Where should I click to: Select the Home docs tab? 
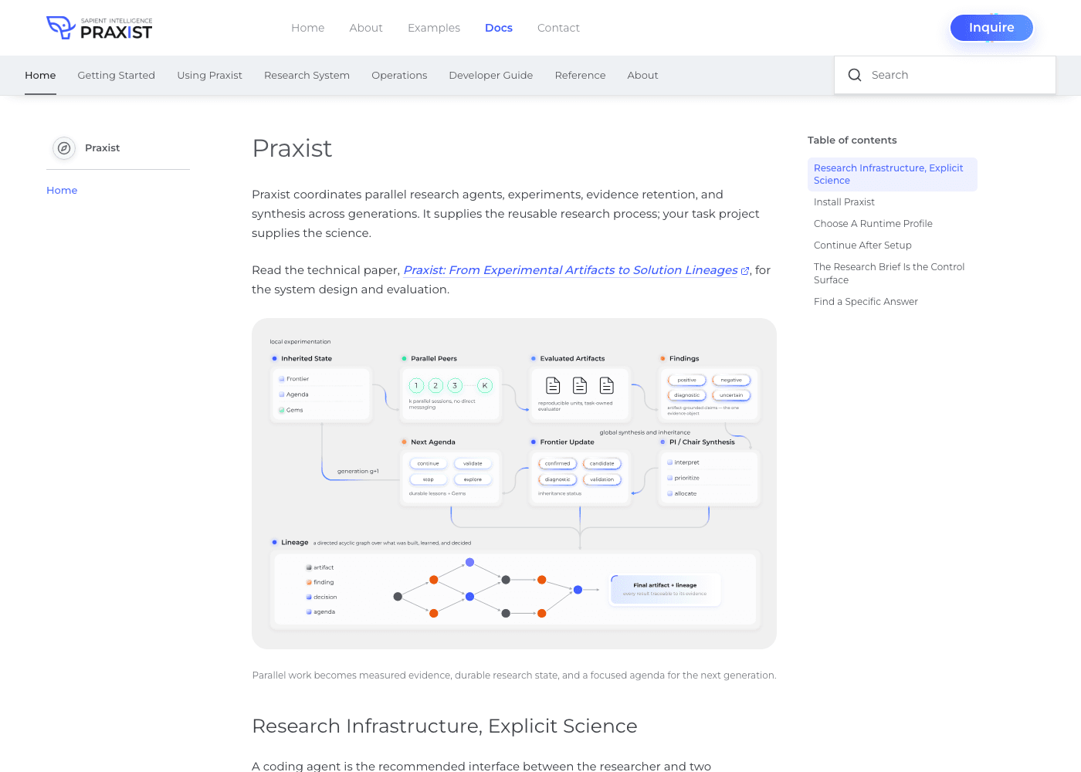(40, 75)
